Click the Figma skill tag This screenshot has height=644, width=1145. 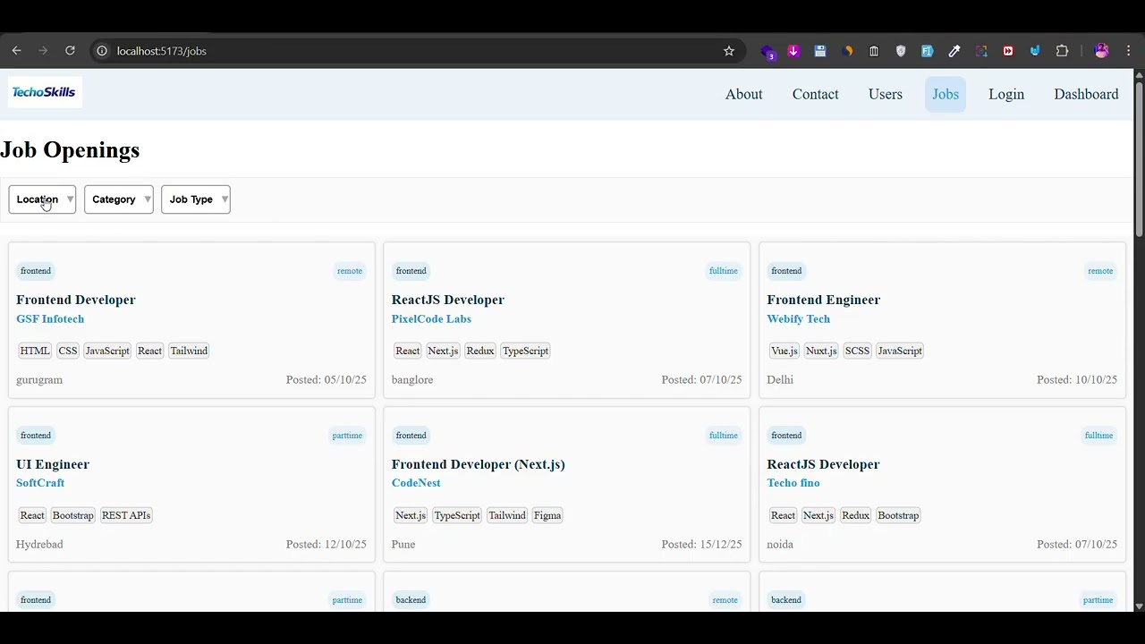click(547, 515)
